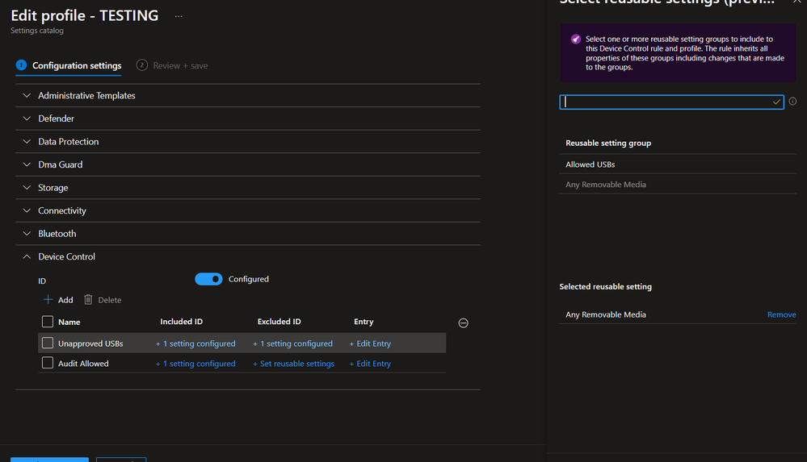Click the trash Delete icon

[88, 300]
